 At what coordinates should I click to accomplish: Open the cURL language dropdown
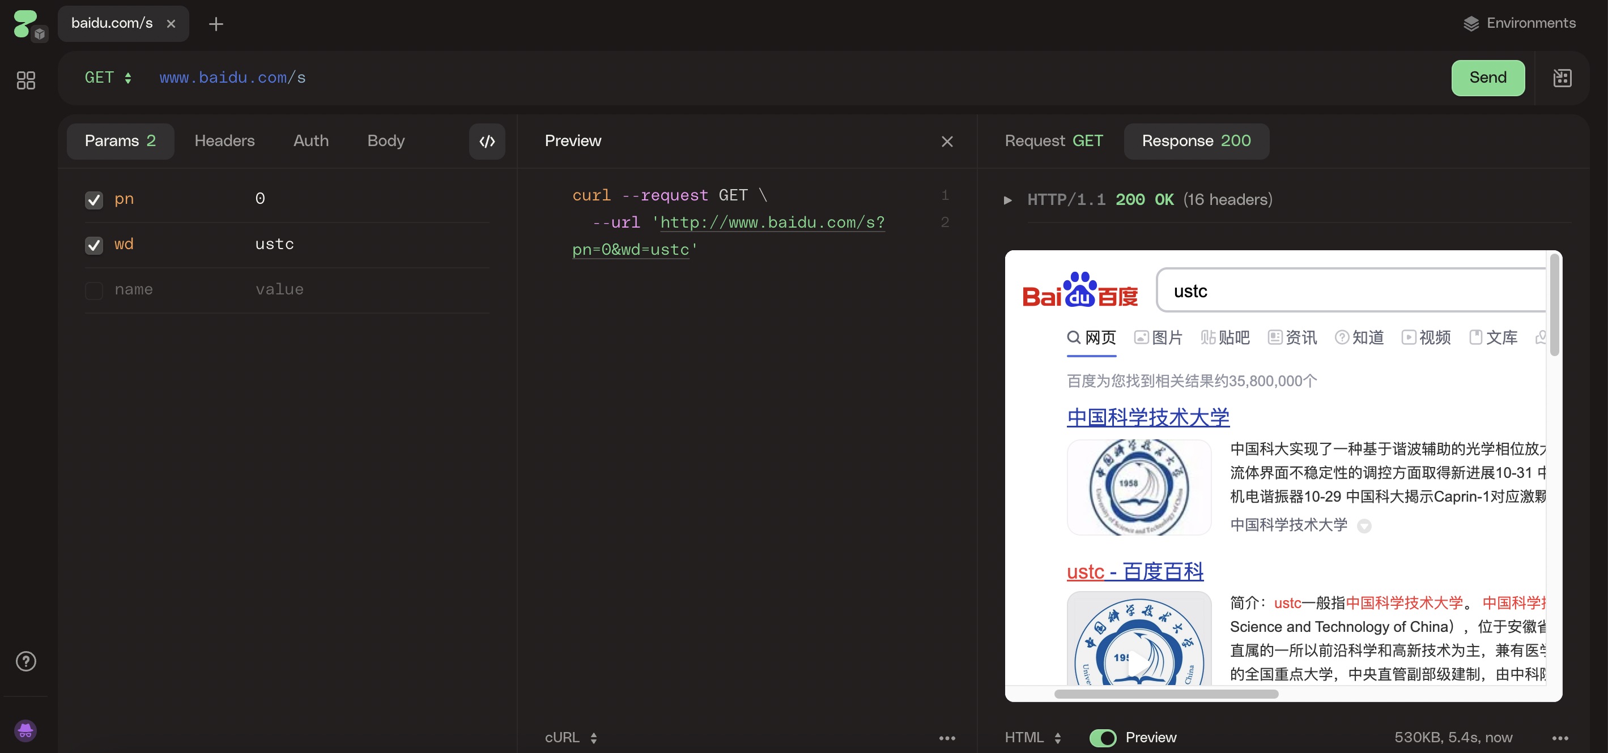click(571, 737)
